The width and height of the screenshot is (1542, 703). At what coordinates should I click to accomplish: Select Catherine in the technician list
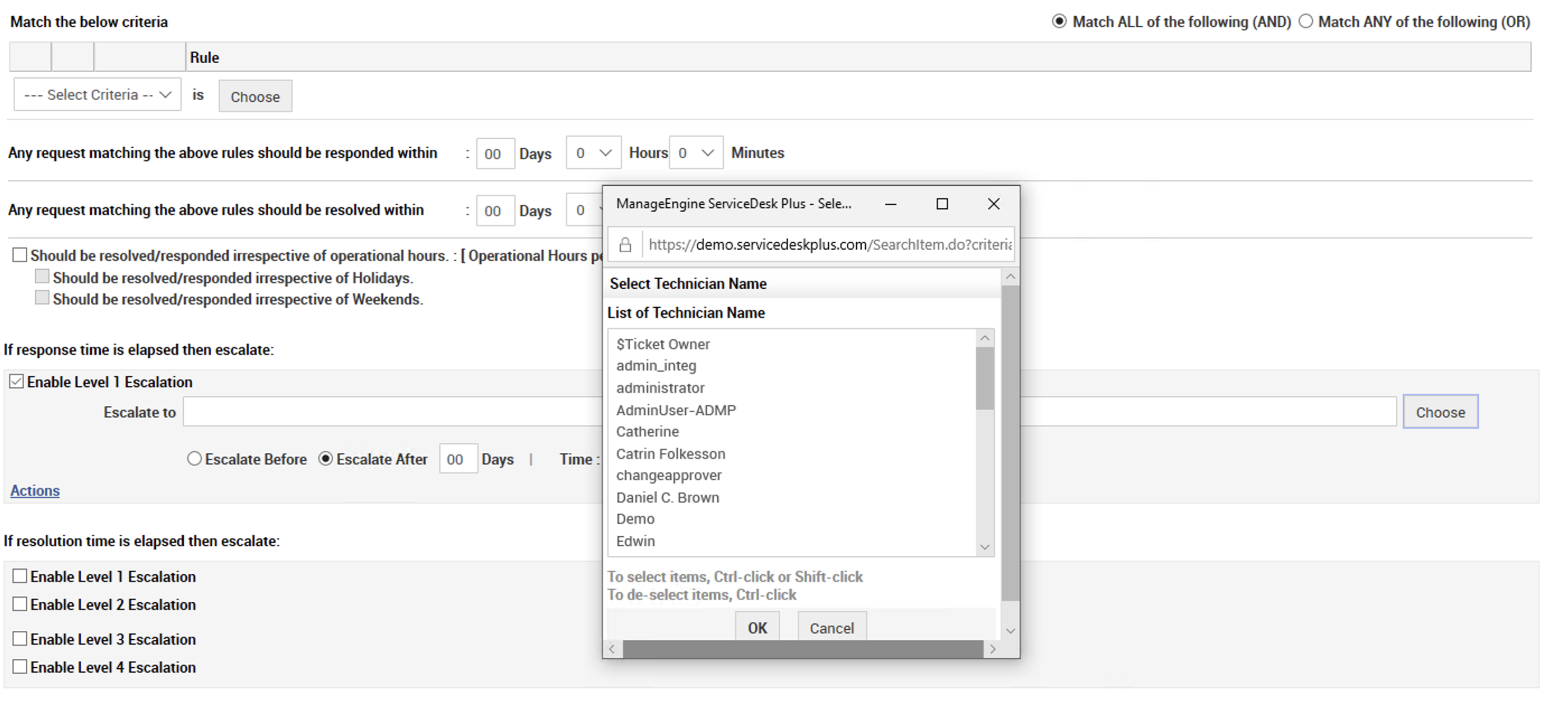pos(647,432)
